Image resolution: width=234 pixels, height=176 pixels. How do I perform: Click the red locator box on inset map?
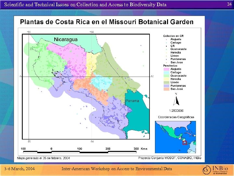tap(185, 143)
